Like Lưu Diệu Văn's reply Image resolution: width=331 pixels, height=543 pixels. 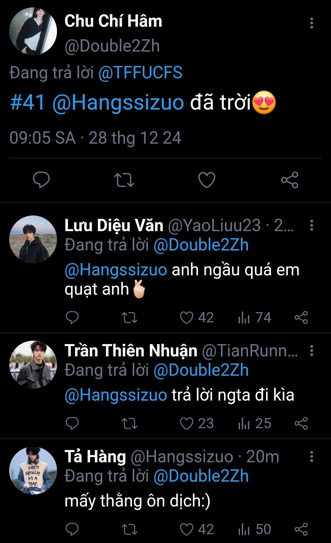(x=187, y=318)
